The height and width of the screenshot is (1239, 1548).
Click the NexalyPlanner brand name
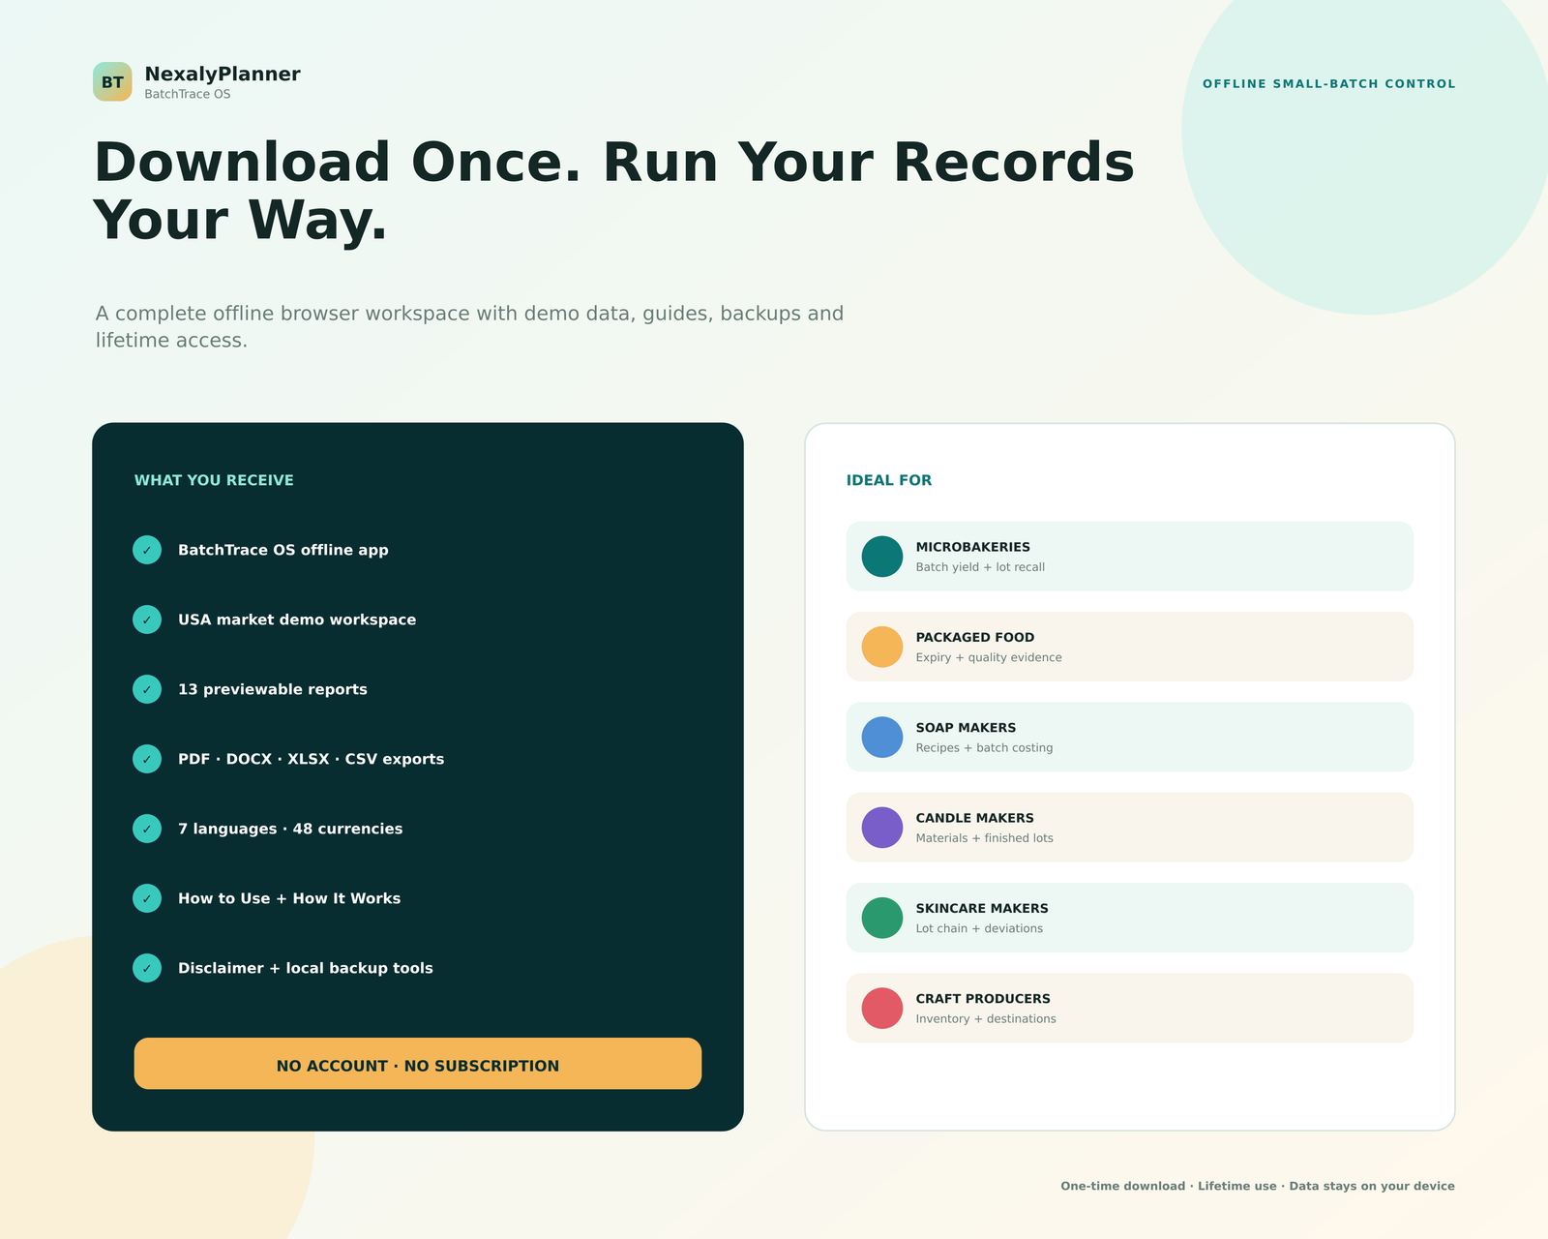tap(223, 74)
